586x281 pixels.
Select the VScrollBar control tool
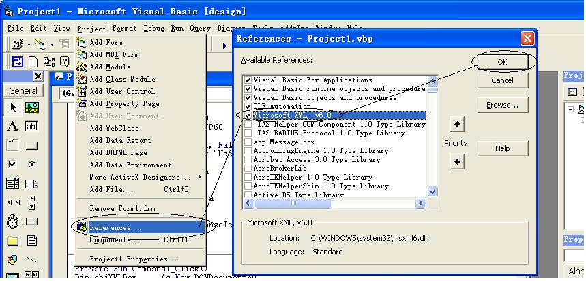[x=32, y=203]
